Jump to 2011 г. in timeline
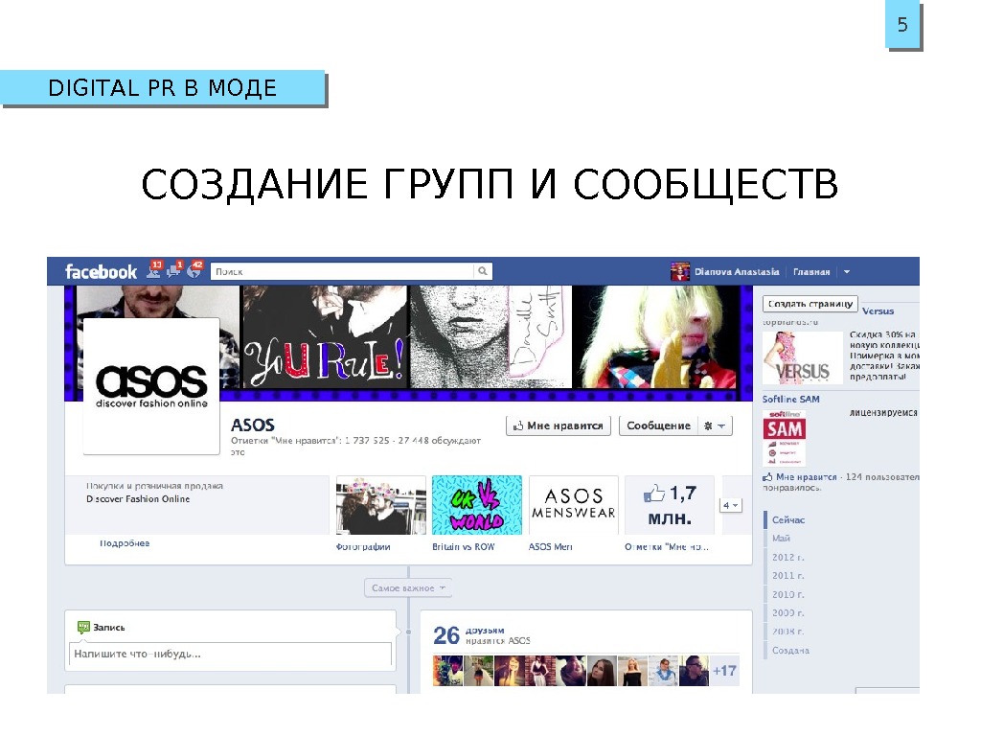This screenshot has height=736, width=981. coord(788,576)
